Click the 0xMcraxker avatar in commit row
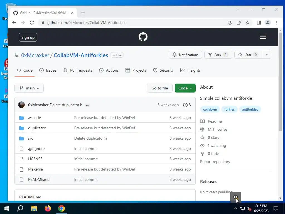Viewport: 285px width, 214px height. pos(21,105)
